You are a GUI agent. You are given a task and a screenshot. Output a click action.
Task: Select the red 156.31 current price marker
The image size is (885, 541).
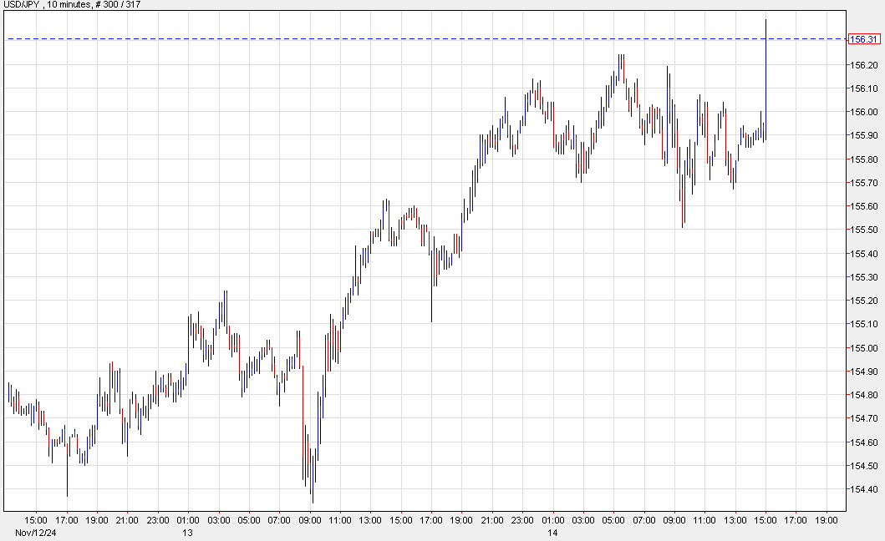pos(863,38)
